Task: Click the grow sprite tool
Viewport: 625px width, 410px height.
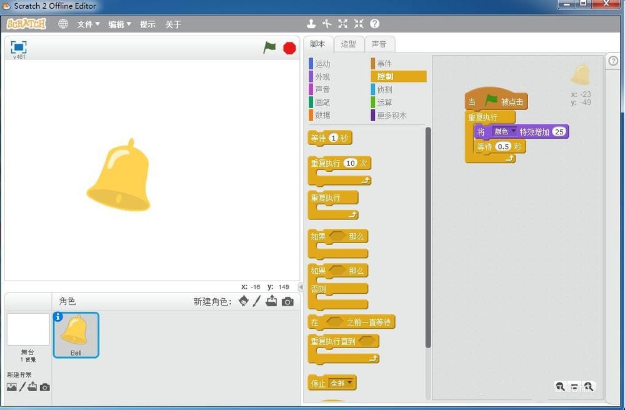Action: point(342,24)
